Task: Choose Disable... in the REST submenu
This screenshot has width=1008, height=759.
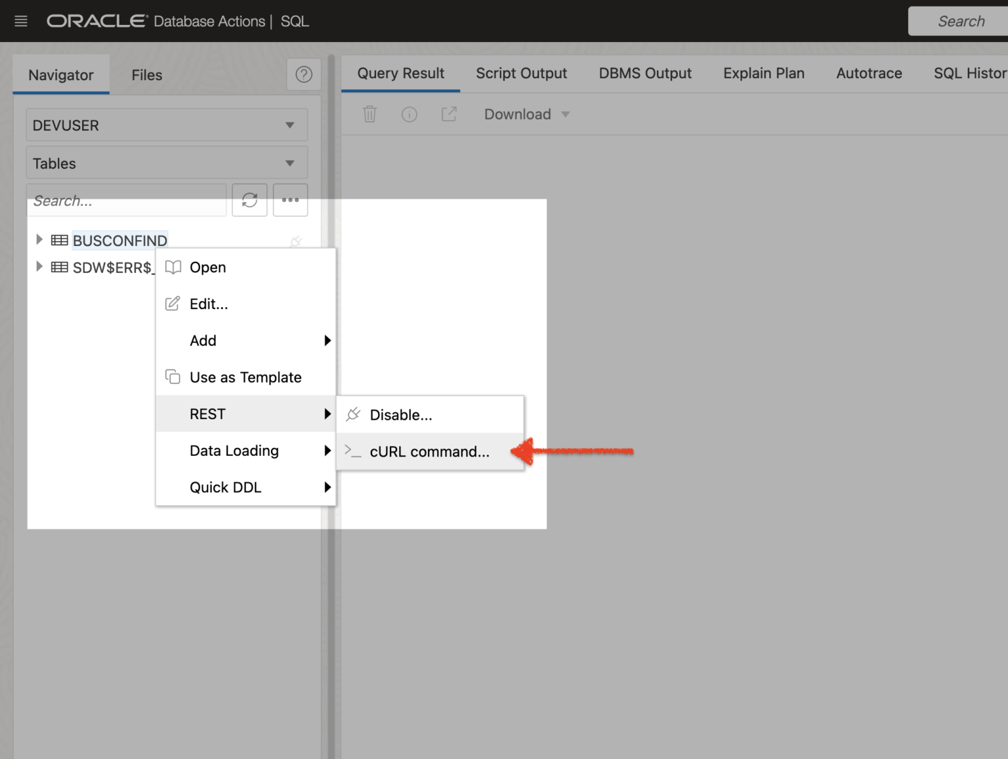Action: pos(400,415)
